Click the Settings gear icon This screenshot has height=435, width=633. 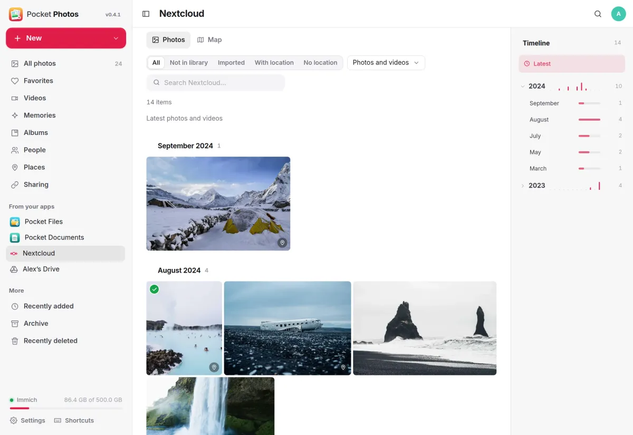14,420
